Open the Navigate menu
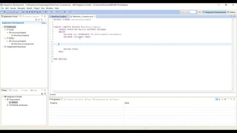The height and width of the screenshot is (133, 237). click(21, 8)
